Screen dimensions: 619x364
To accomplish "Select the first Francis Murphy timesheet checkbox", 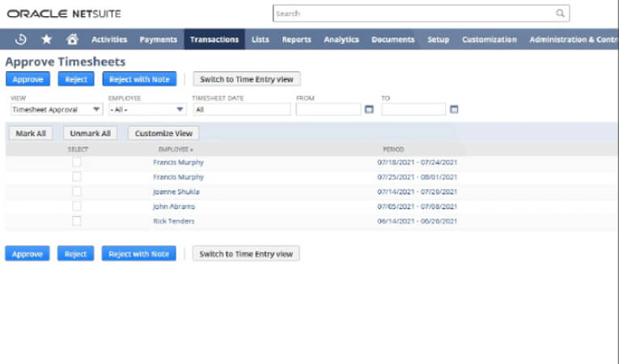I will pos(77,163).
